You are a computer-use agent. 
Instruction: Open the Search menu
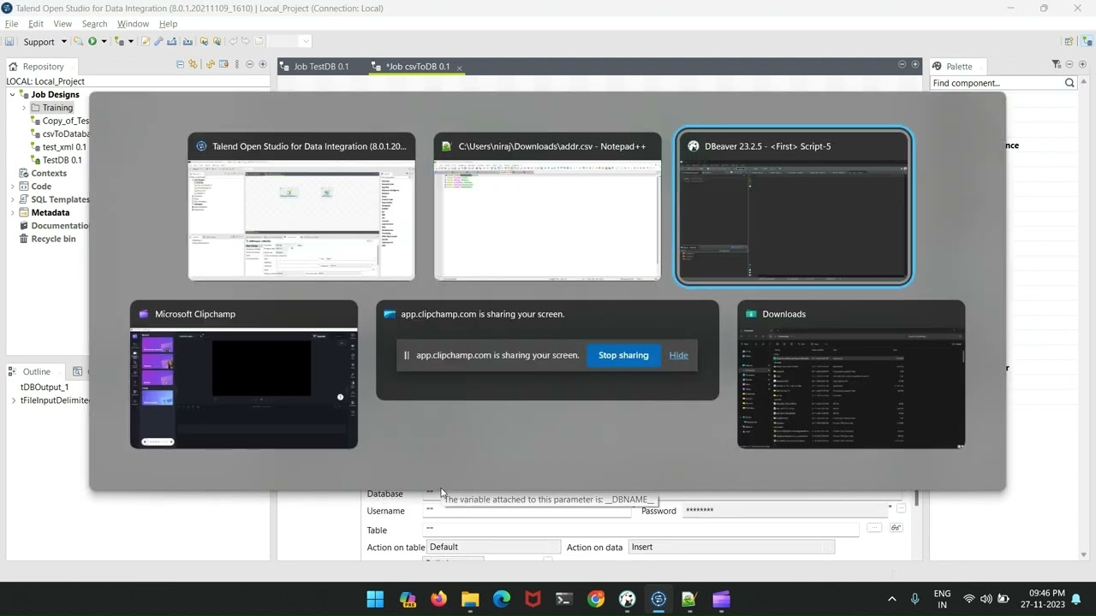tap(94, 24)
